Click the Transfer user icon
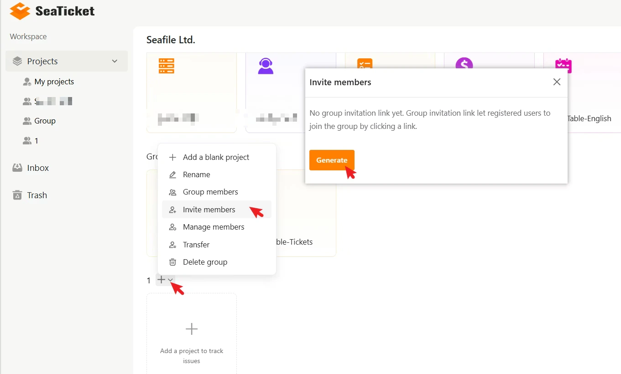This screenshot has height=374, width=621. 172,245
